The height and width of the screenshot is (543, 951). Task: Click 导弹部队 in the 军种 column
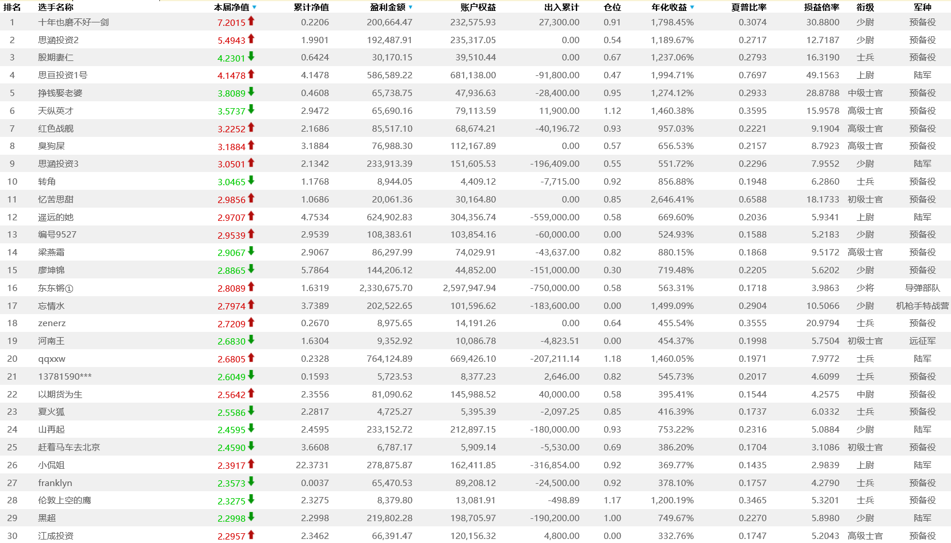tap(922, 288)
